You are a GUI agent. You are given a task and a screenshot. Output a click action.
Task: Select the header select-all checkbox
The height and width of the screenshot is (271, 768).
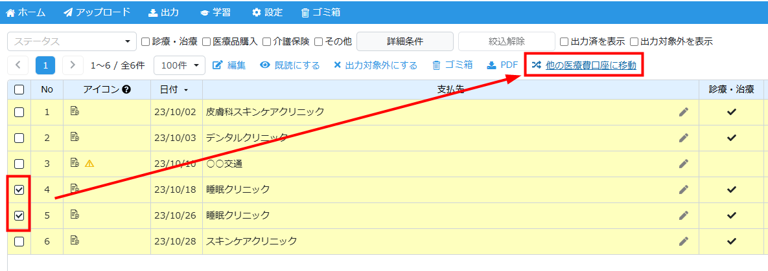(x=19, y=90)
